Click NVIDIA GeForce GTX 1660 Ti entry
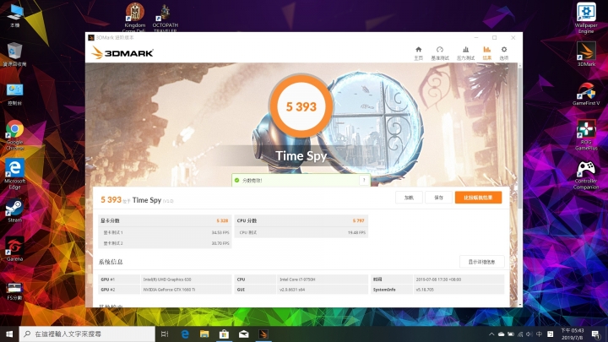 pos(169,290)
